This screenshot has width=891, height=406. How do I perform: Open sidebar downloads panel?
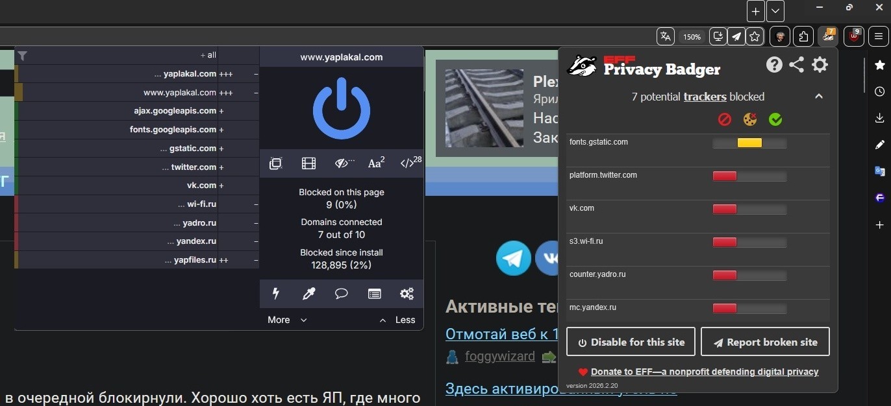coord(880,118)
